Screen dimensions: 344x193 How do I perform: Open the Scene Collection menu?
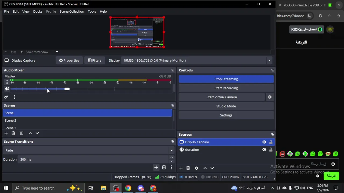(72, 11)
